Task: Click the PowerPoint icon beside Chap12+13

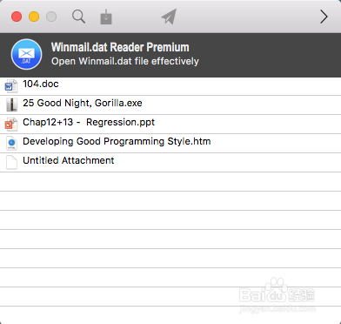Action: pyautogui.click(x=11, y=124)
